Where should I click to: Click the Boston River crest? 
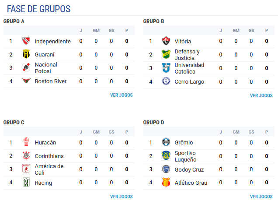click(x=26, y=81)
